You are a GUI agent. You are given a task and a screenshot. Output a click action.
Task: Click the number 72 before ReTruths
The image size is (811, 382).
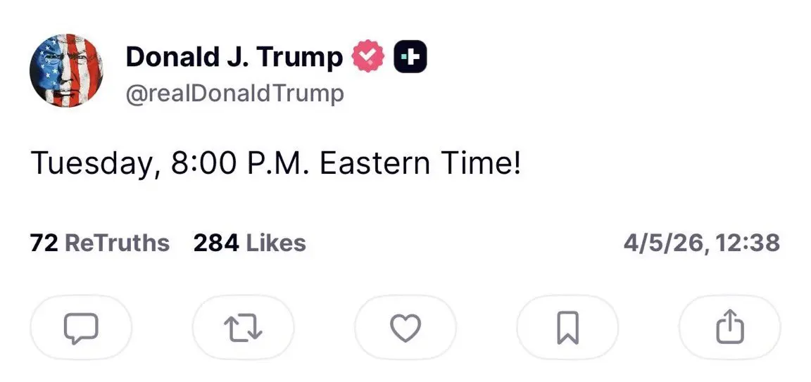(43, 243)
